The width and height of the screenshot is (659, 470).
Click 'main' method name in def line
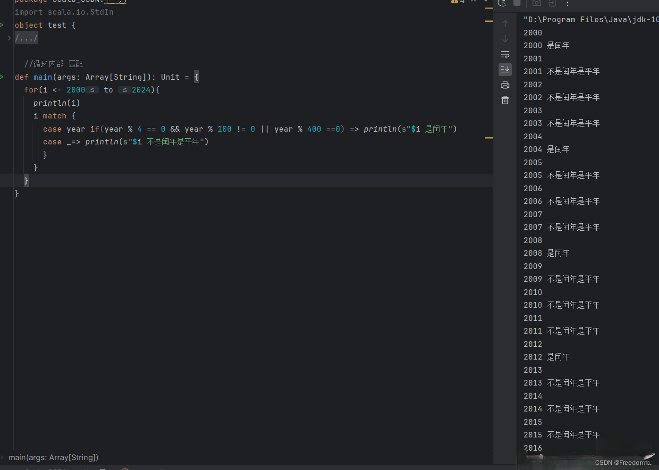(43, 77)
